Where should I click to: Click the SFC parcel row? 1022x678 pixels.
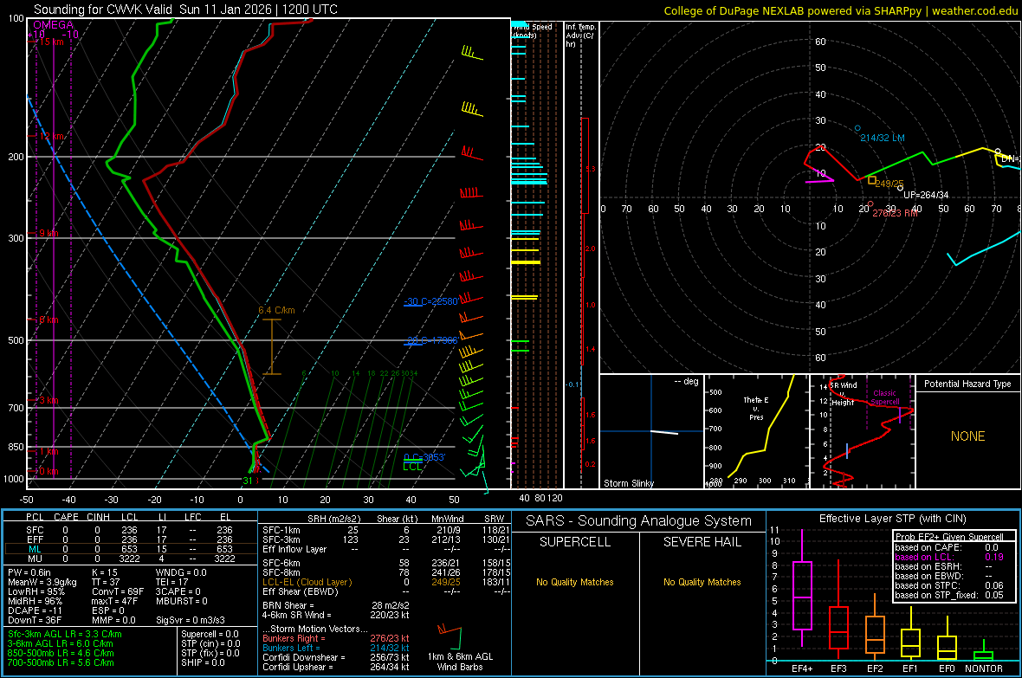click(131, 530)
